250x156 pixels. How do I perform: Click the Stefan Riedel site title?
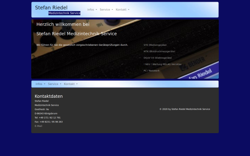click(x=51, y=7)
